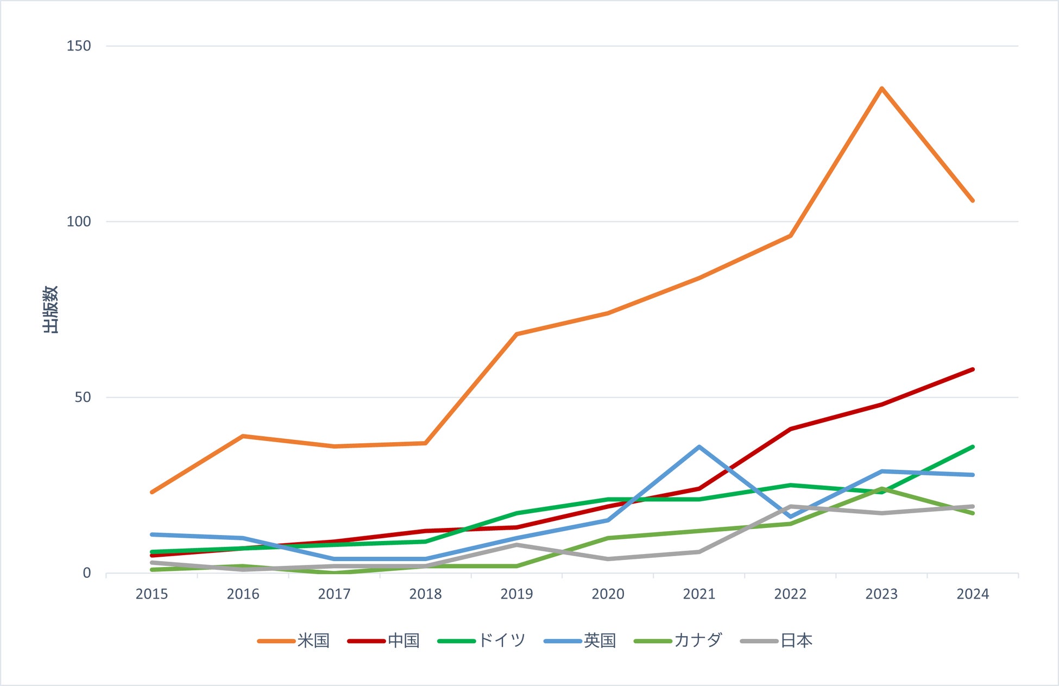This screenshot has height=686, width=1059.
Task: Click the dark red 中国 legend swatch
Action: 367,641
